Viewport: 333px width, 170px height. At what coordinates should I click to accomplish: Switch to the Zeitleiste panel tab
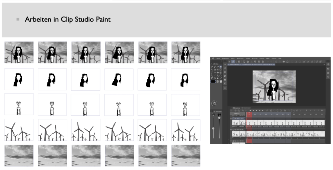(237, 108)
